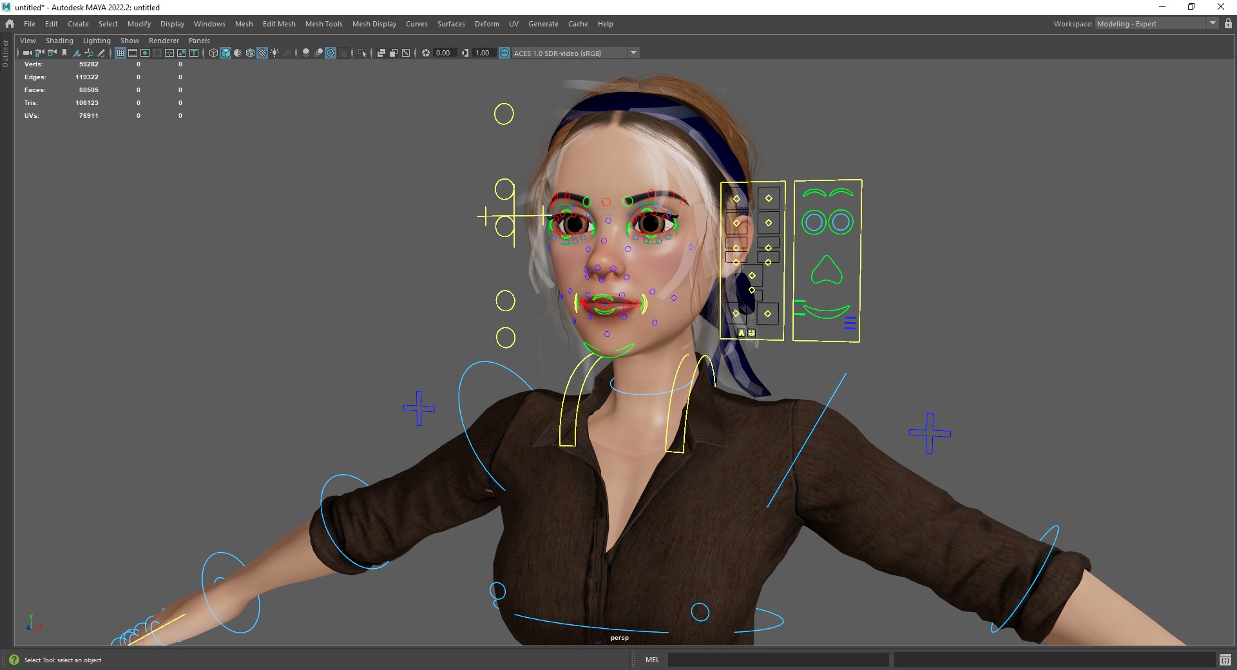This screenshot has width=1237, height=670.
Task: Open the Curves menu
Action: click(x=416, y=24)
